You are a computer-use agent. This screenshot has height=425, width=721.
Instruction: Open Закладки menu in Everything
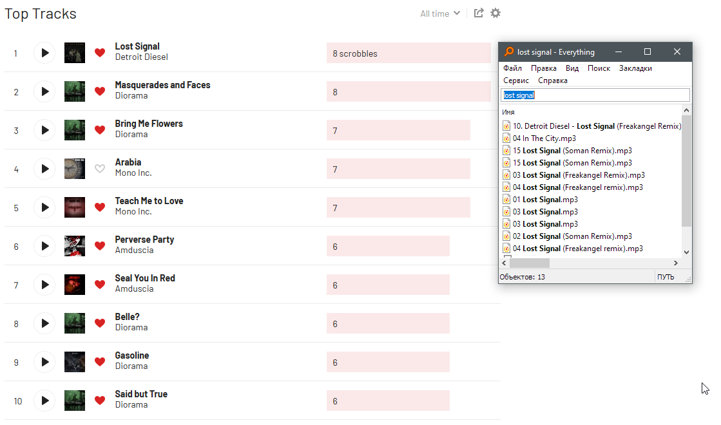[635, 68]
